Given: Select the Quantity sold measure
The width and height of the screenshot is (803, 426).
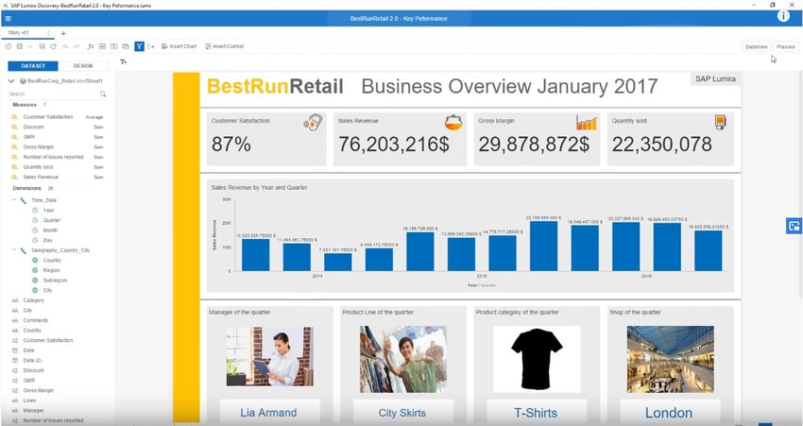Looking at the screenshot, I should click(x=38, y=167).
